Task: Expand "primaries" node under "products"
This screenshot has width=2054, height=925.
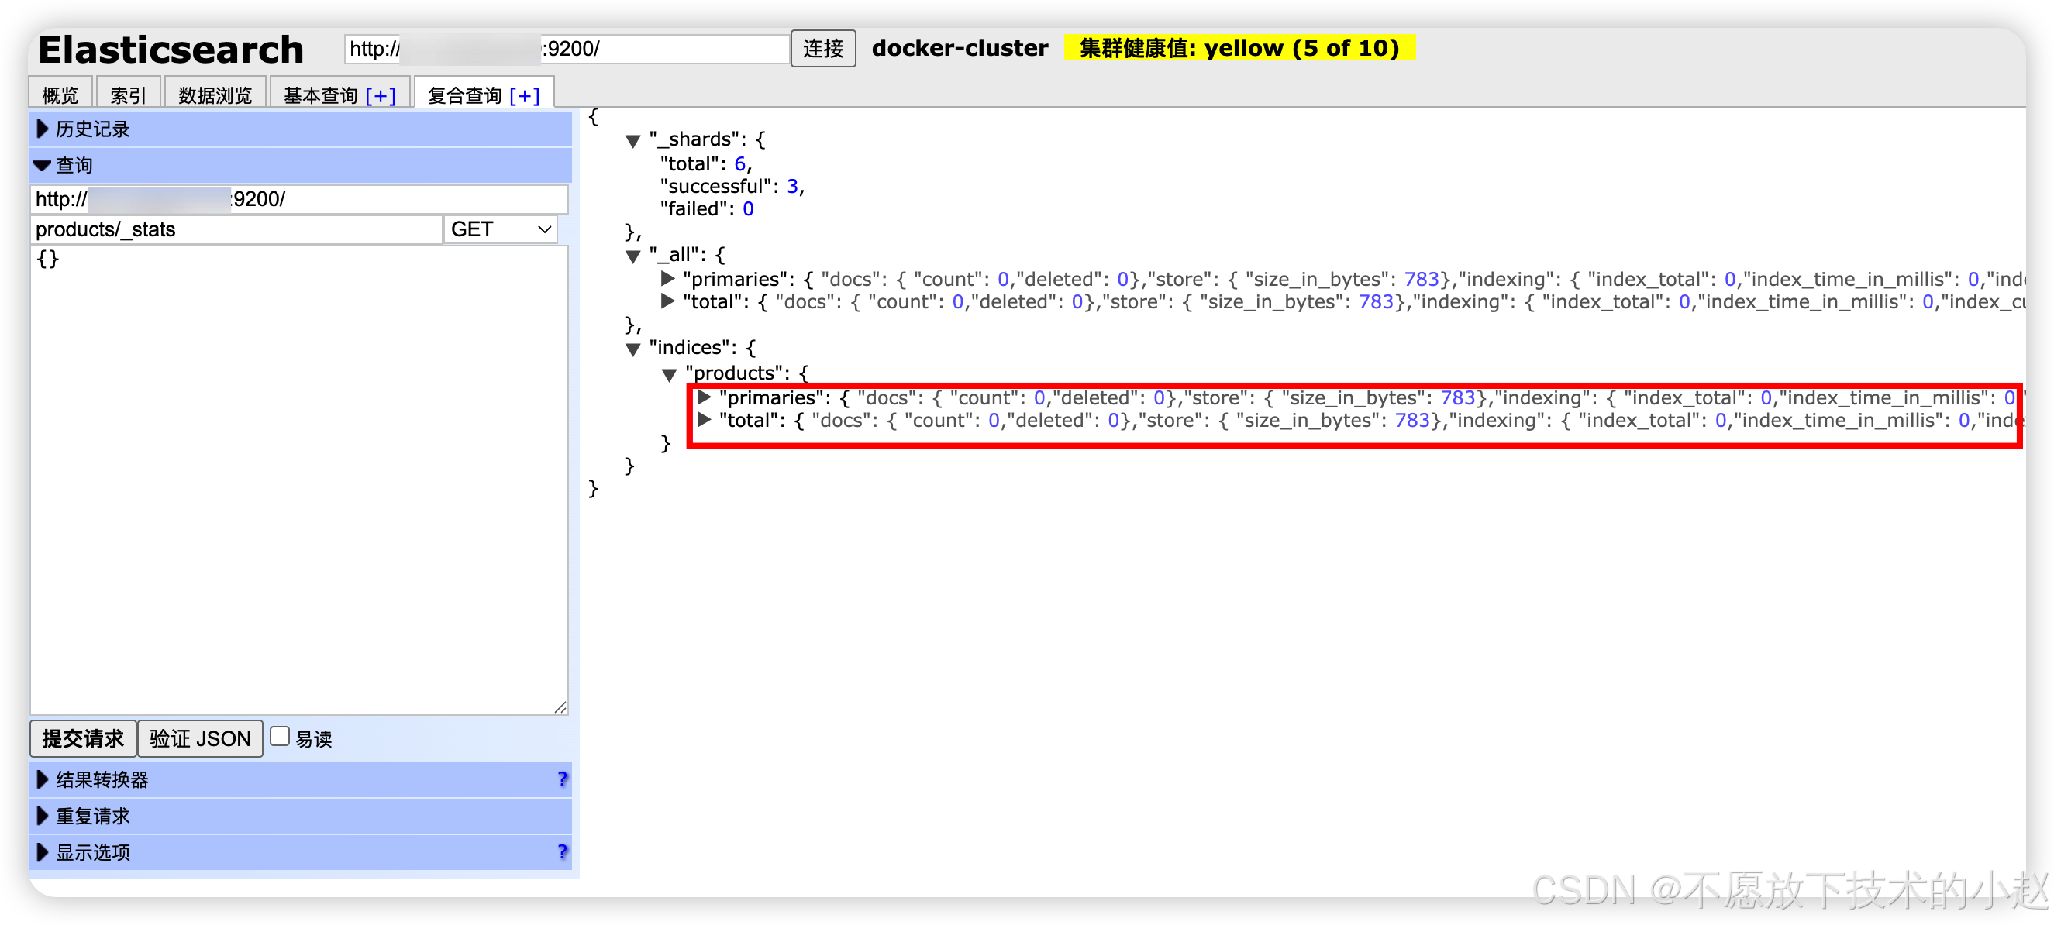Action: [703, 397]
